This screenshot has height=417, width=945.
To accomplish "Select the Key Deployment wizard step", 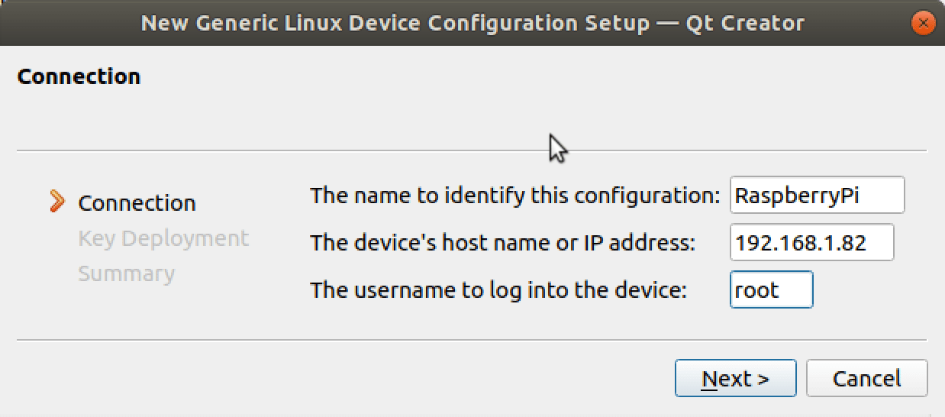I will [x=163, y=238].
